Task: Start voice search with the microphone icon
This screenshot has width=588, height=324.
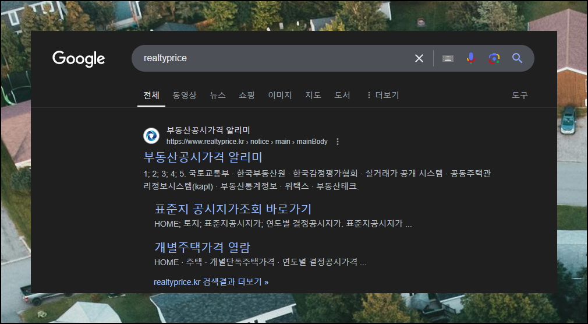Action: pos(471,58)
